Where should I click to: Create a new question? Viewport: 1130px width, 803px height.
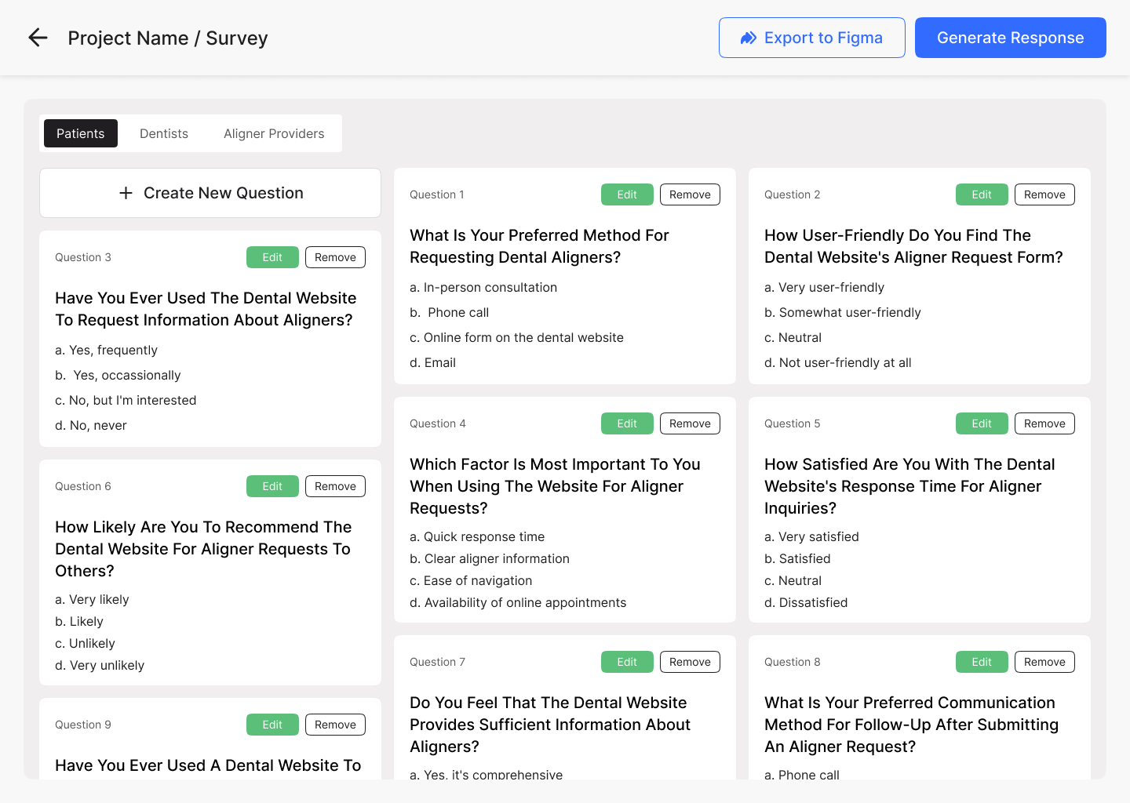[210, 193]
